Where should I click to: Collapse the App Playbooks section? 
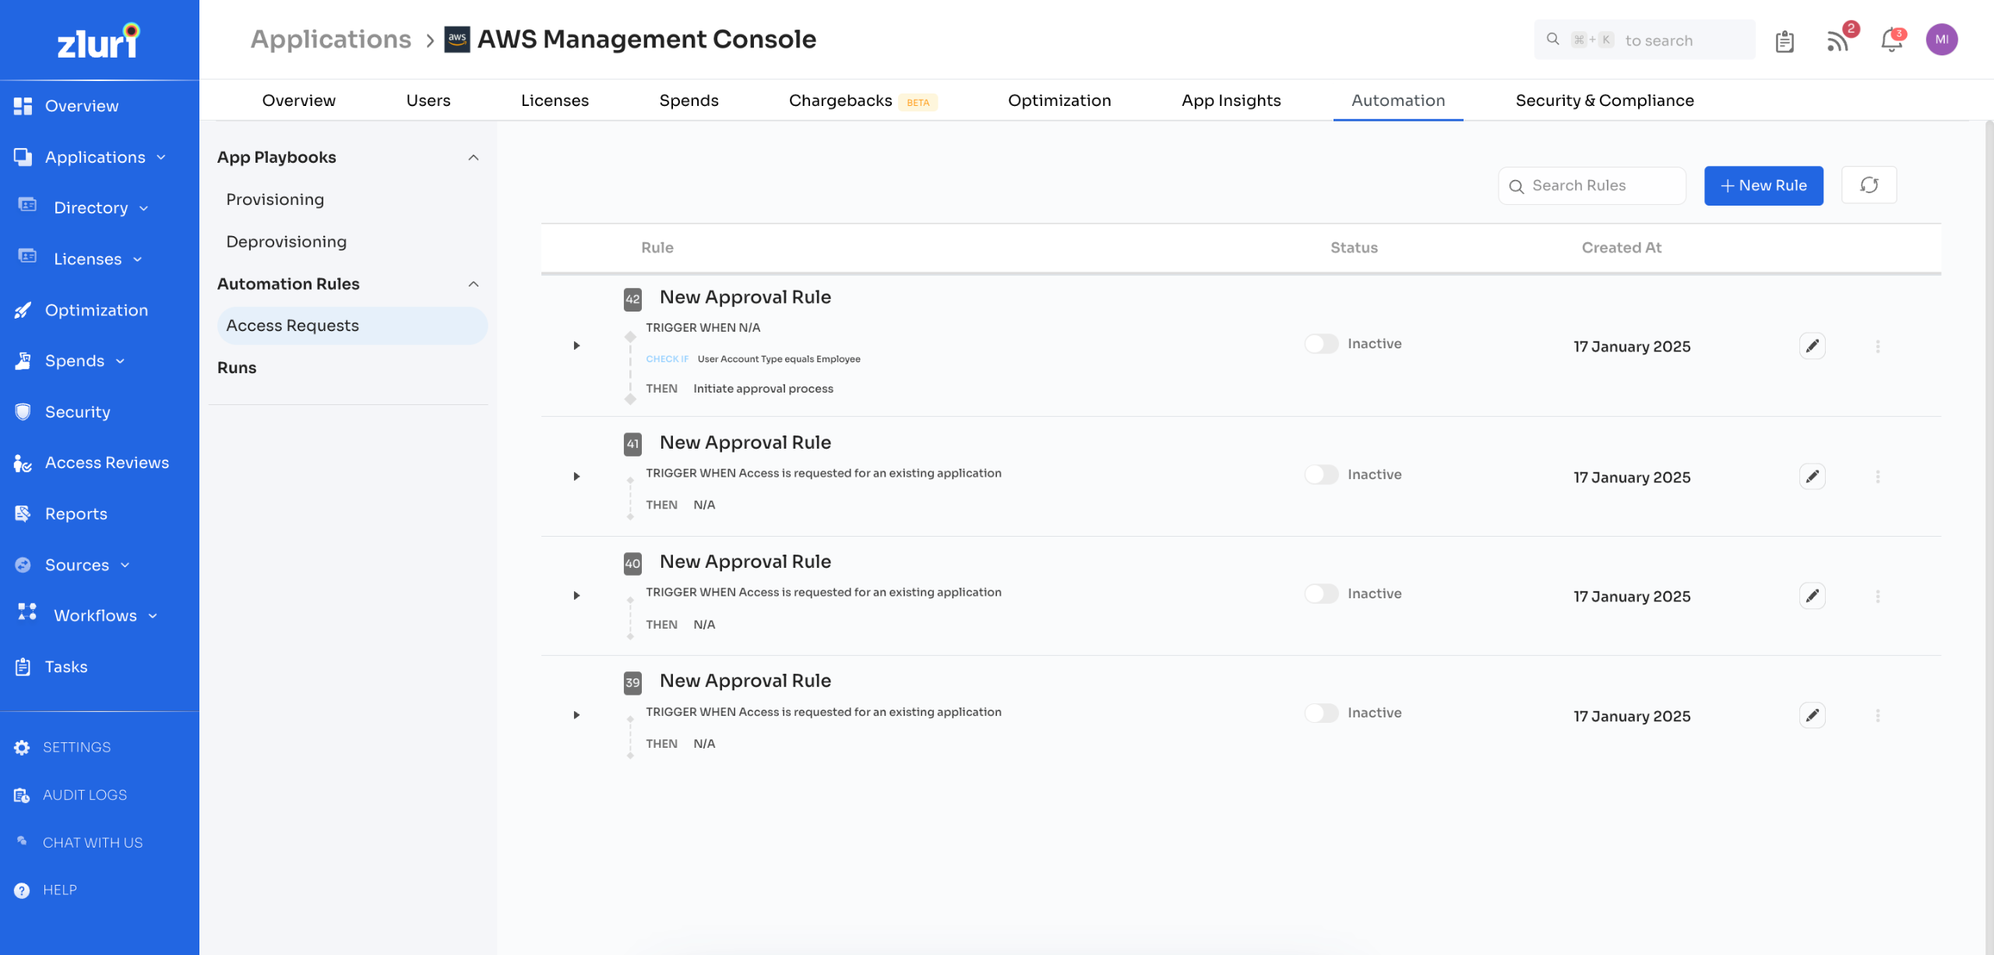coord(473,157)
